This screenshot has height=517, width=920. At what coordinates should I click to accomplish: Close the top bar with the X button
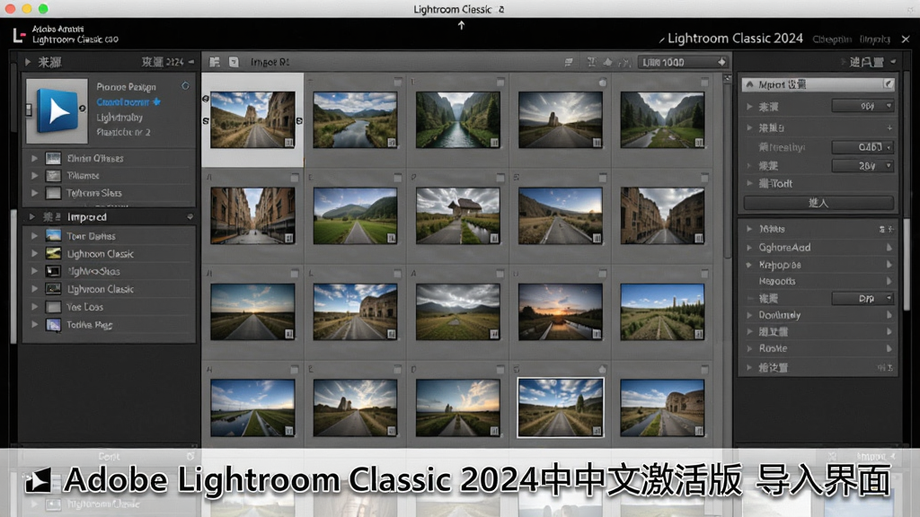(906, 39)
